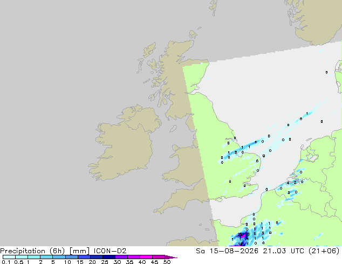Click the lightest 0.1 mm legend swatch
Image resolution: width=342 pixels, height=264 pixels.
click(9, 257)
